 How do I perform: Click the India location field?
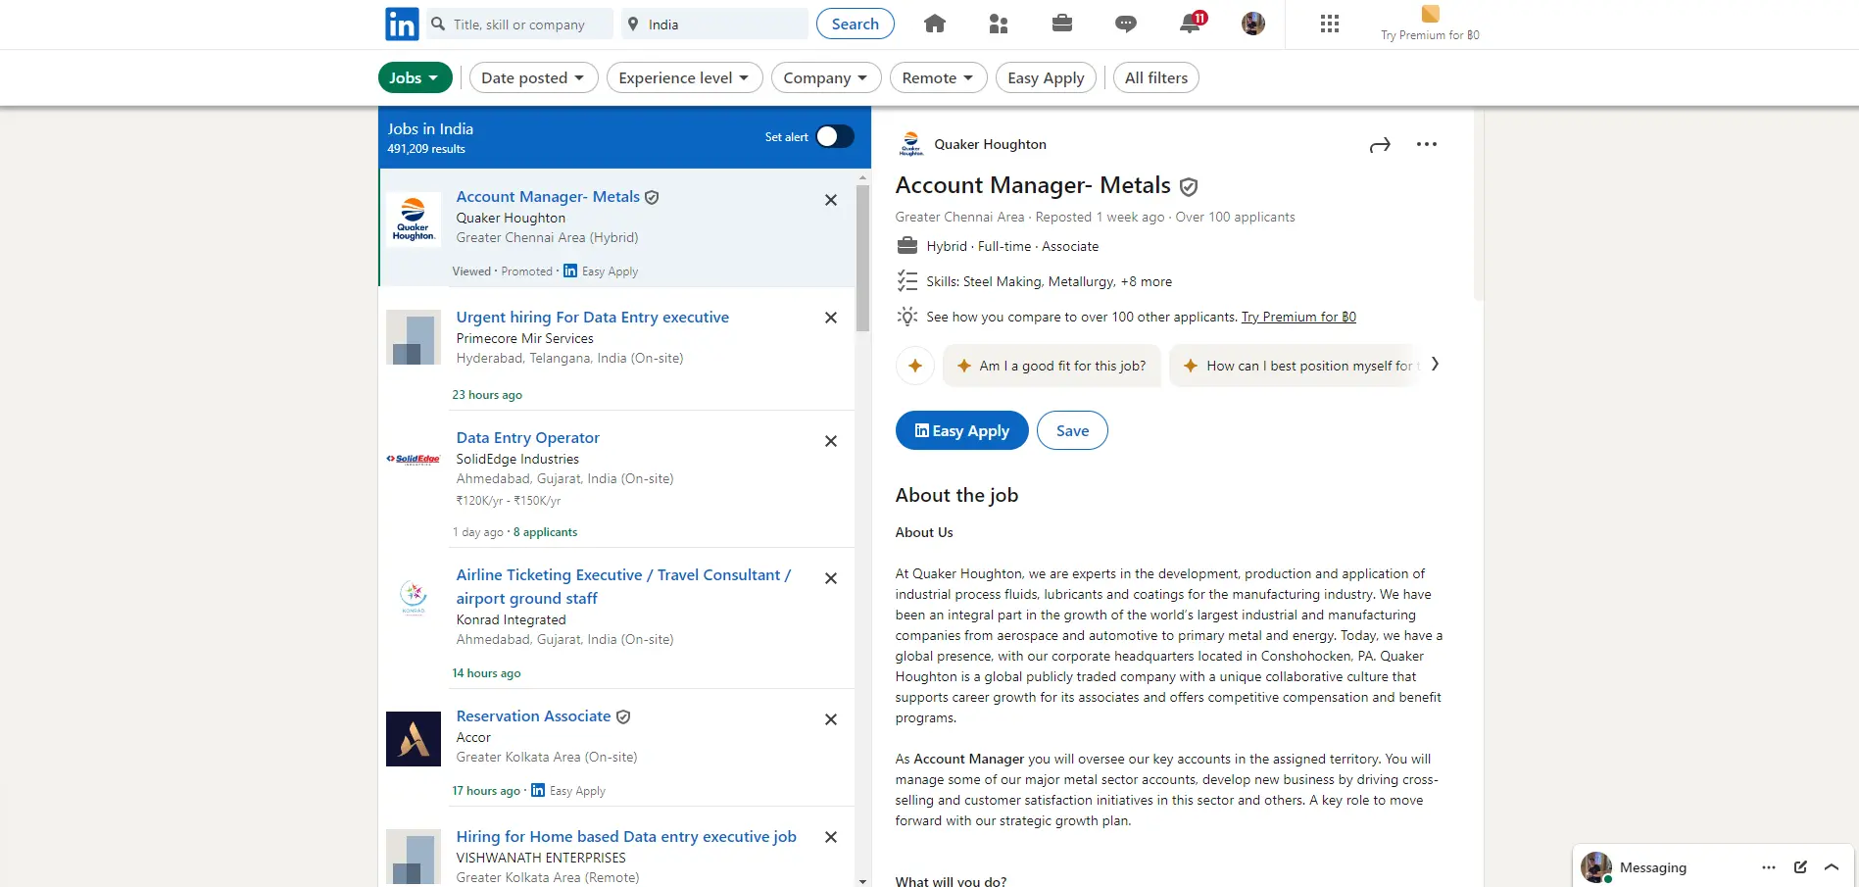714,25
